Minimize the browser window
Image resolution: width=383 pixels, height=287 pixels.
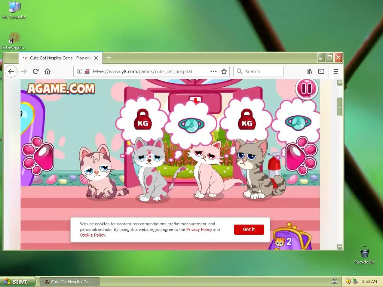321,58
